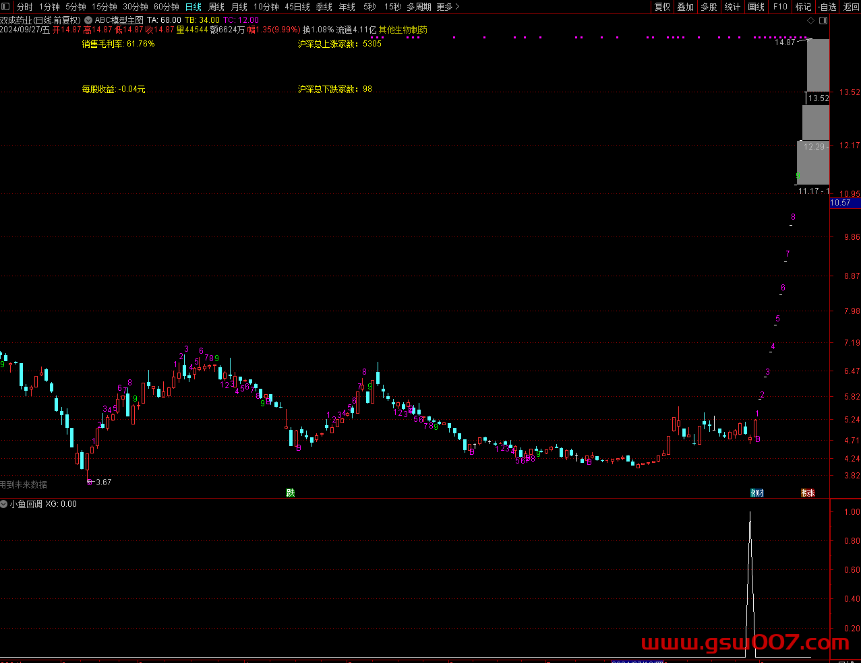Select the 周线 weekly period
This screenshot has width=861, height=663.
[216, 7]
